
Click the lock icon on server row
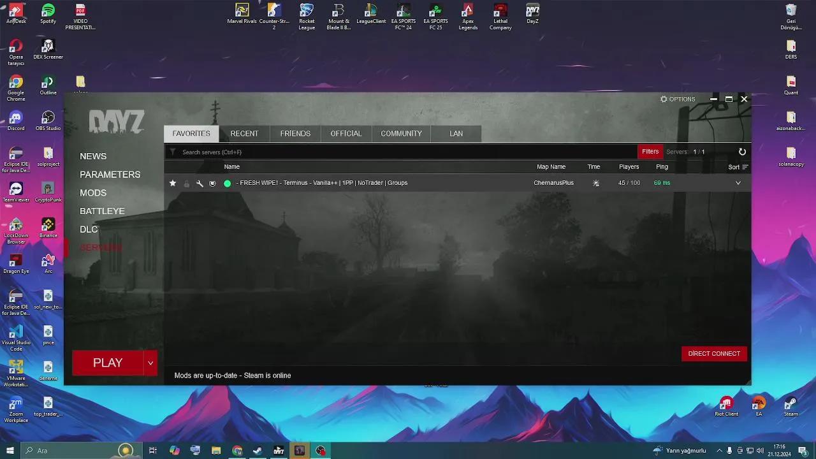tap(187, 184)
